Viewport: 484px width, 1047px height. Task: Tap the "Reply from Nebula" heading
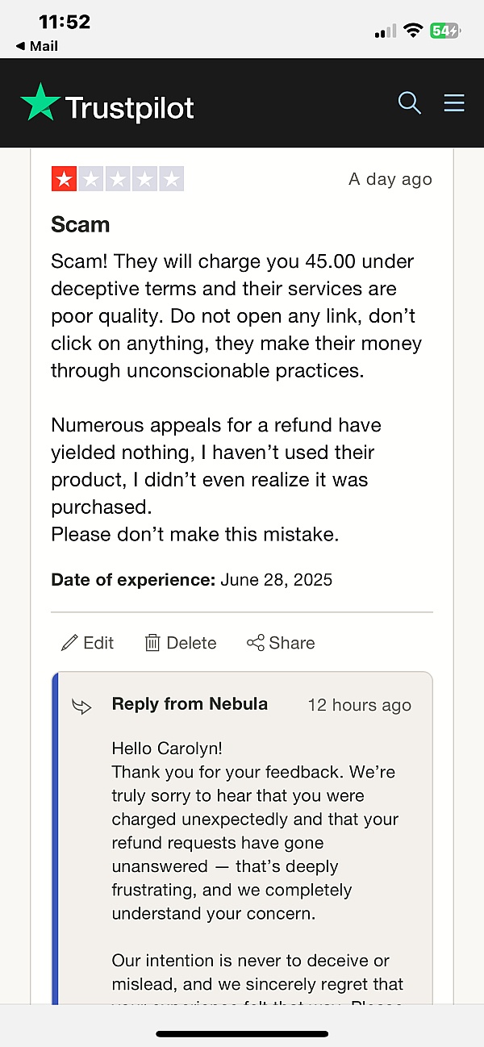coord(190,704)
